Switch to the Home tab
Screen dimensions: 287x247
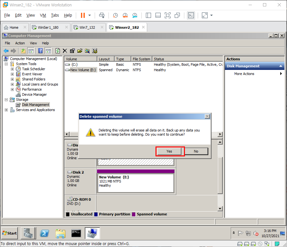(14, 27)
